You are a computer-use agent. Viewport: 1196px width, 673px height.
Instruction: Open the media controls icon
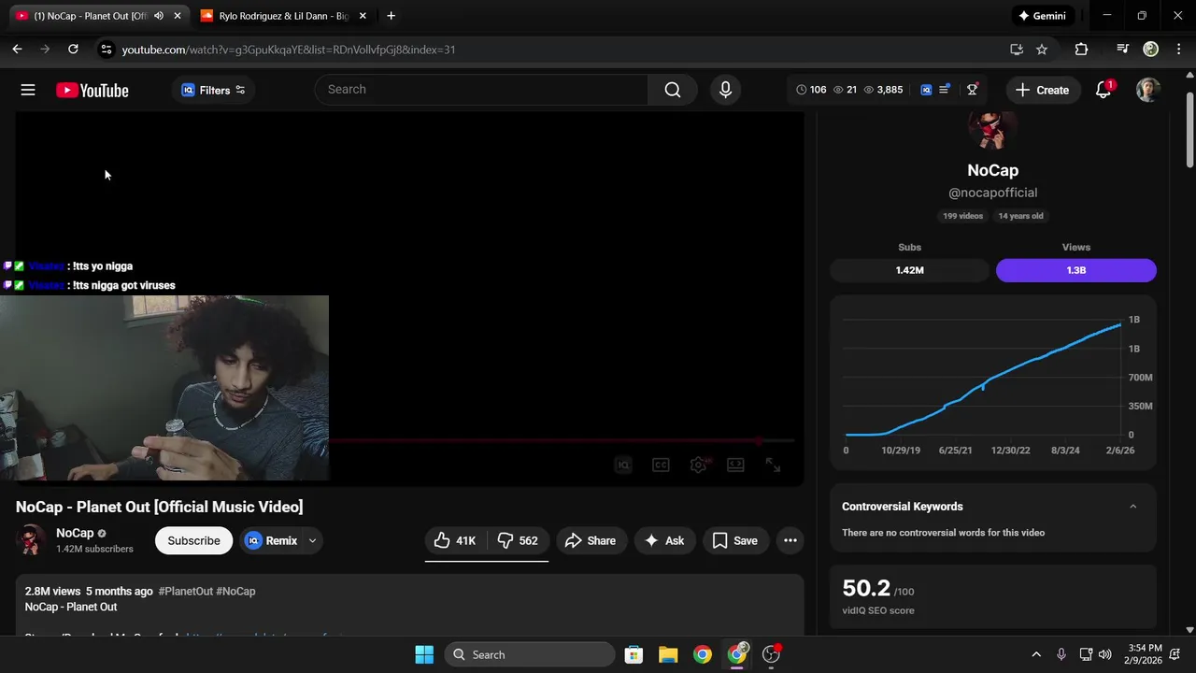pos(1123,50)
